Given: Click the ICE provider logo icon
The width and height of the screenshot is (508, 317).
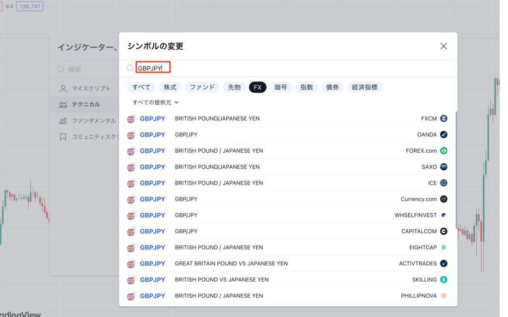Looking at the screenshot, I should pos(444,183).
